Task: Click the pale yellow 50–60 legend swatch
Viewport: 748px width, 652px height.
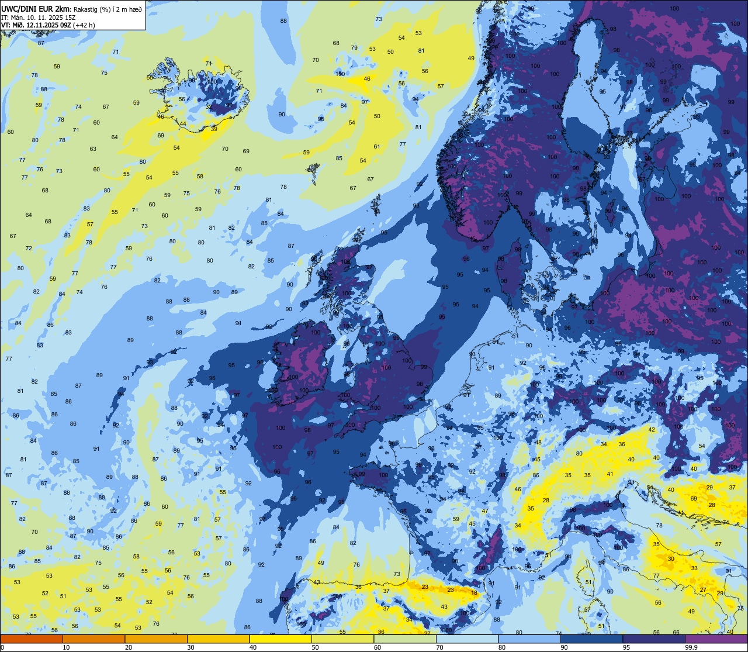Action: pos(342,639)
